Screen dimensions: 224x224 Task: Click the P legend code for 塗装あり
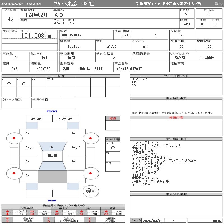click(x=48, y=218)
